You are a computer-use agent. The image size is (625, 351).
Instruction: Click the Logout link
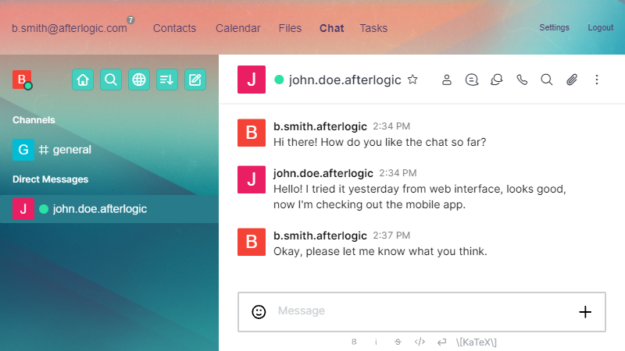coord(600,28)
